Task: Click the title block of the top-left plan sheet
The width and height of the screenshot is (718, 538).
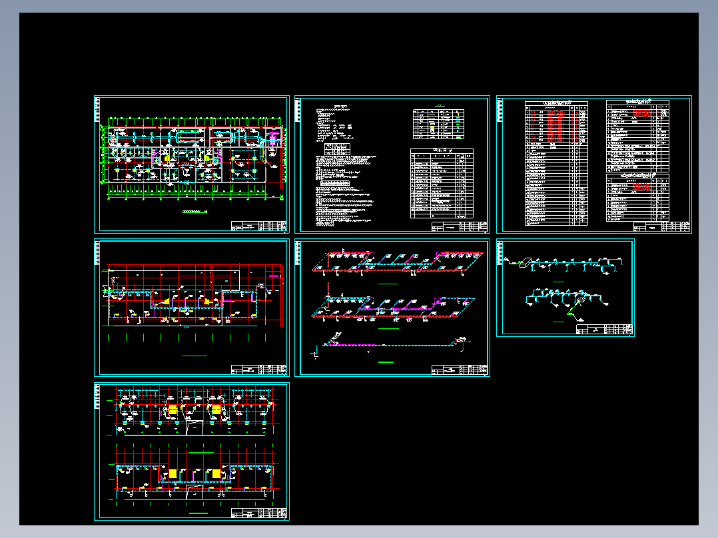Action: [x=258, y=226]
